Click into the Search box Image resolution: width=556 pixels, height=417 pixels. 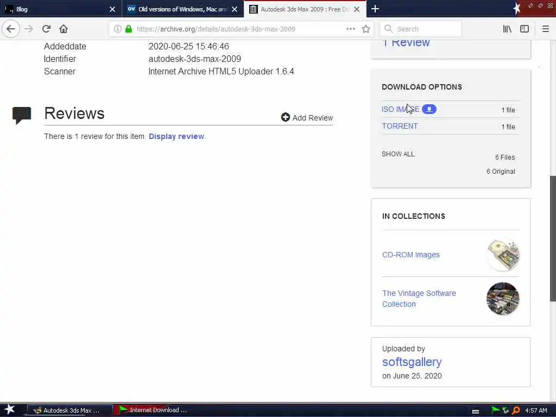[421, 29]
